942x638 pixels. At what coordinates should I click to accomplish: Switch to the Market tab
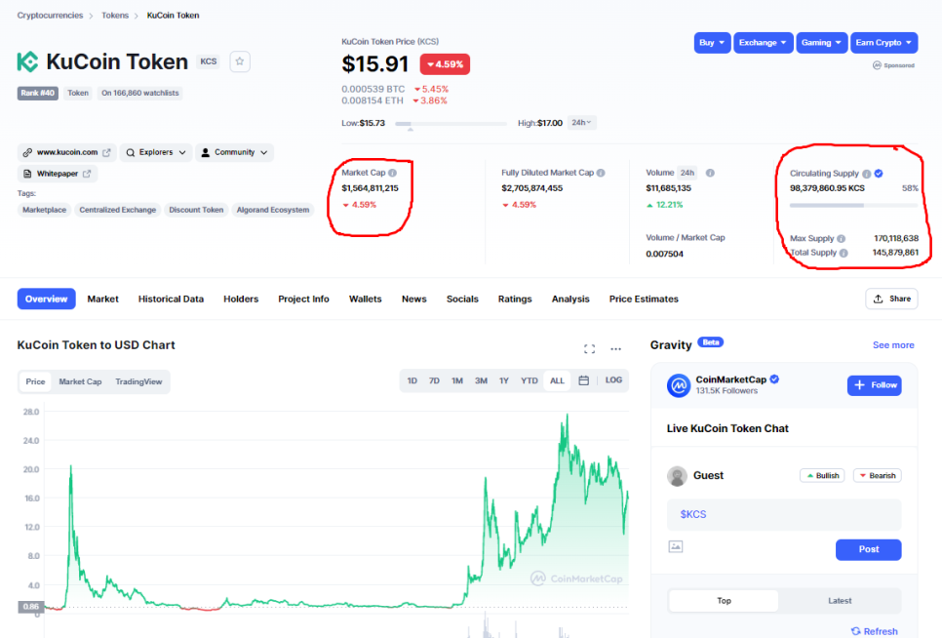(102, 299)
